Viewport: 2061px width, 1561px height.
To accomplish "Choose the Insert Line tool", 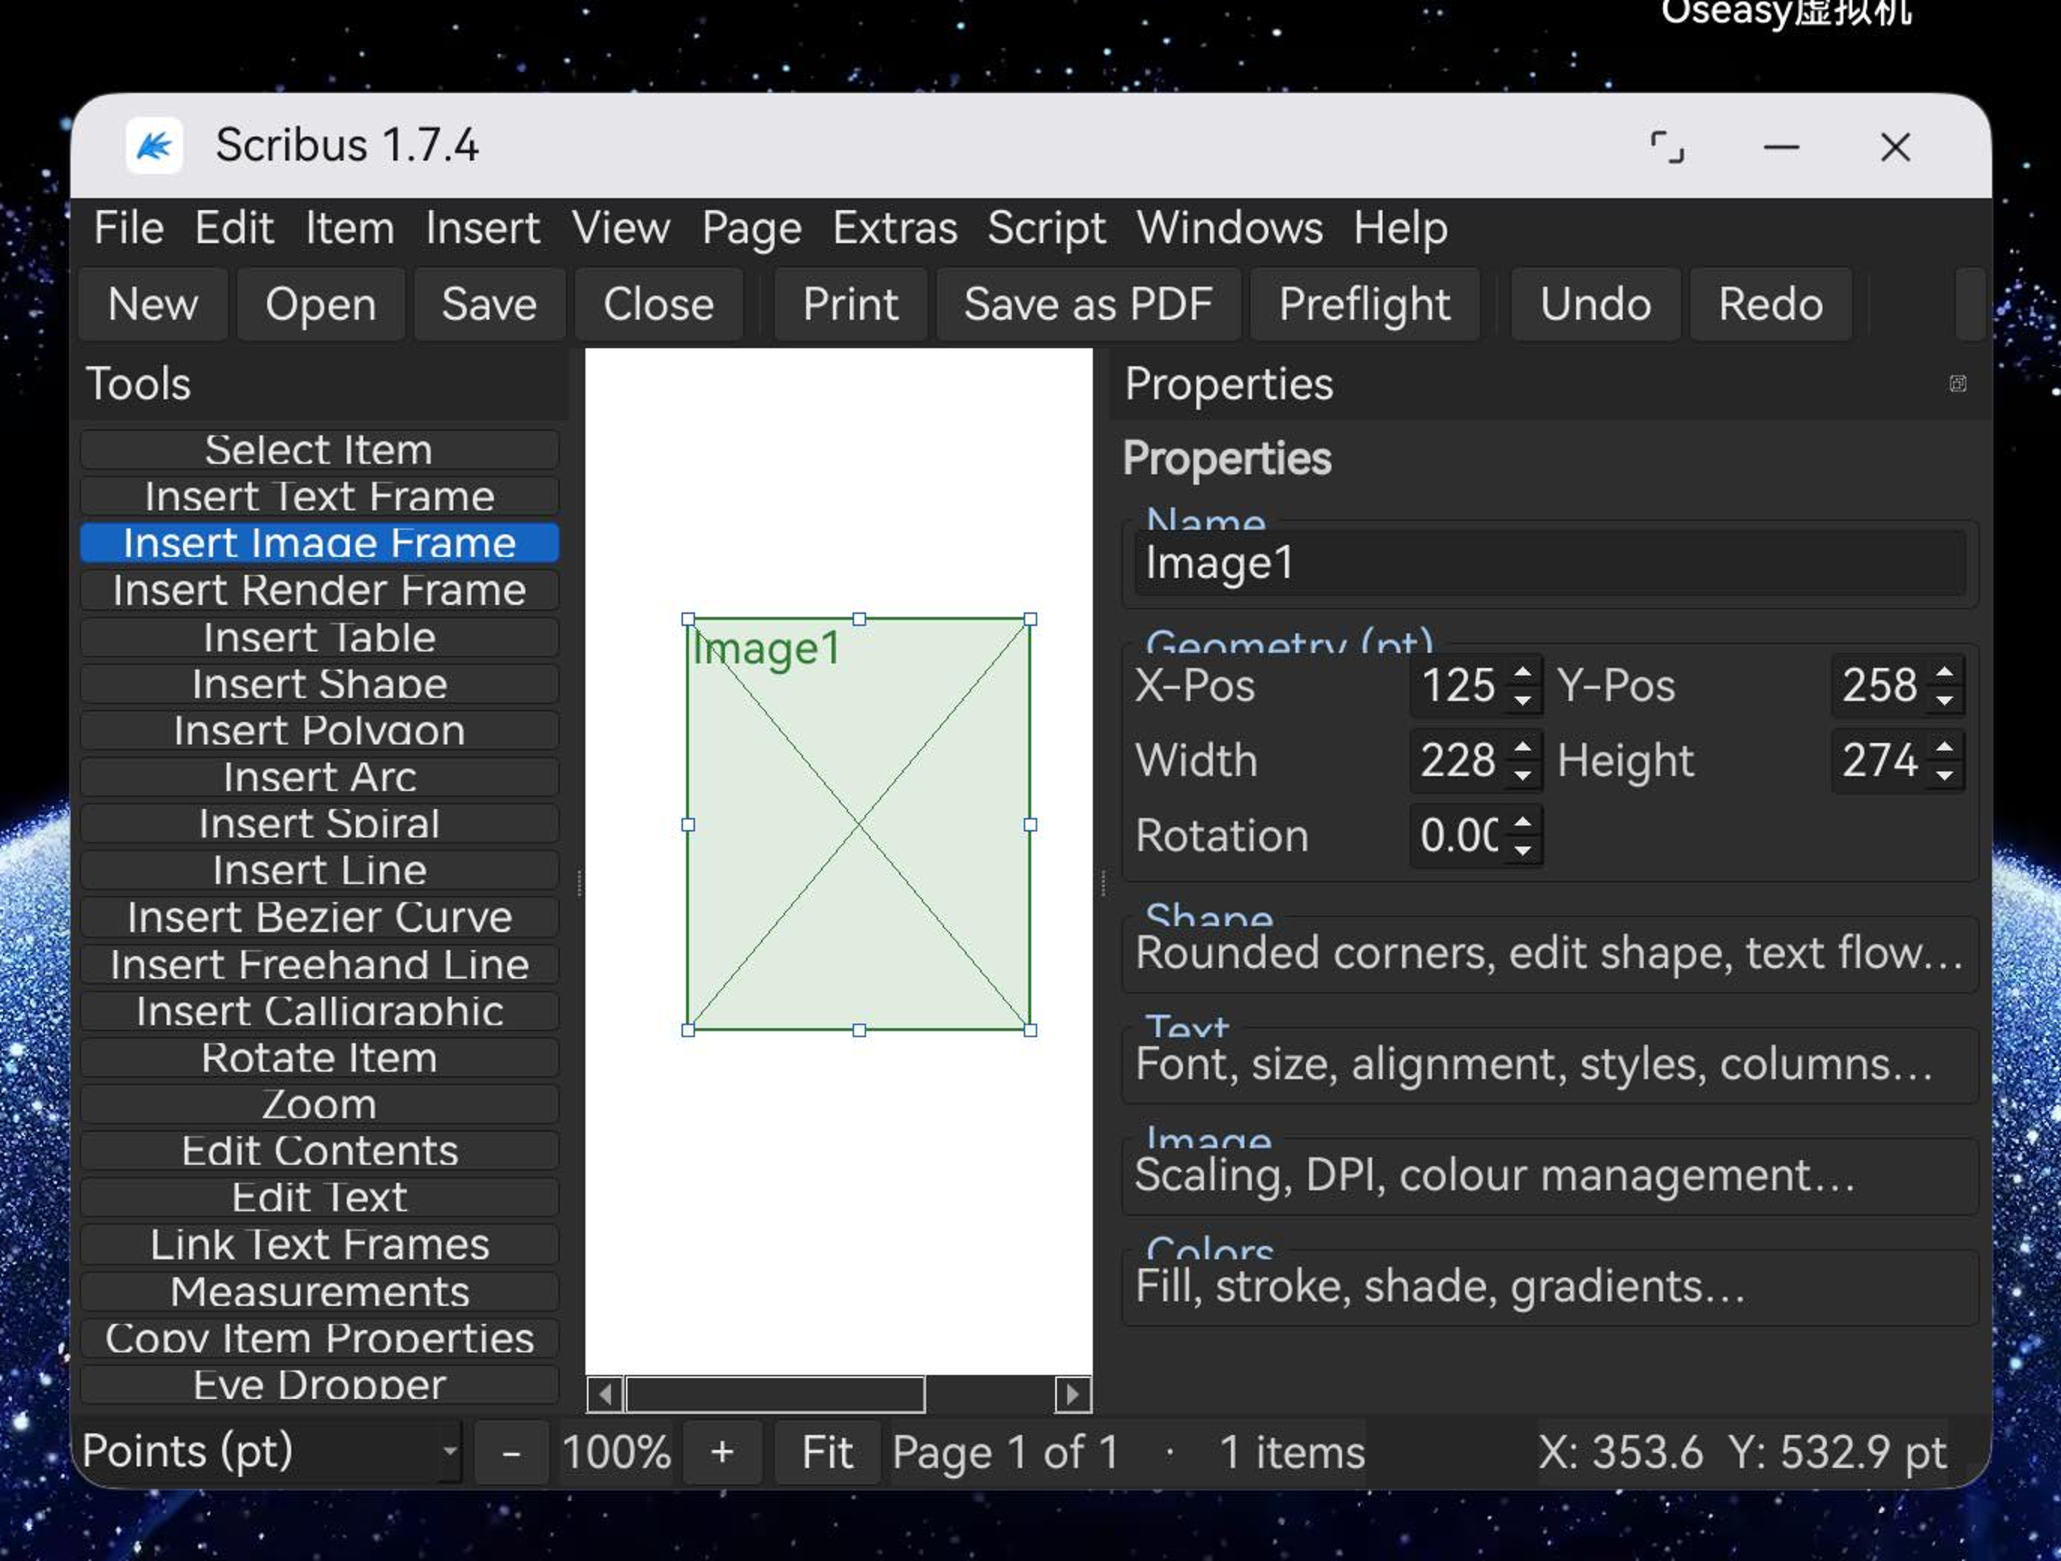I will [320, 871].
